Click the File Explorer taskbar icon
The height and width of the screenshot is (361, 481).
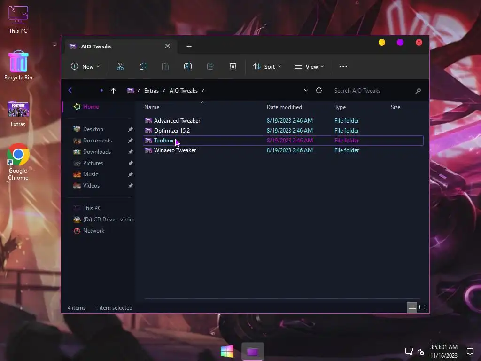[252, 352]
